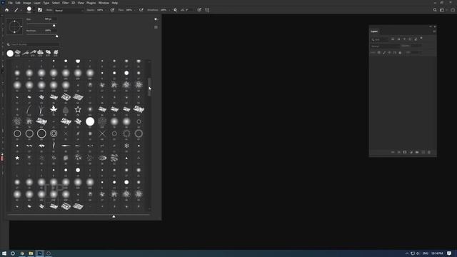Viewport: 457px width, 257px height.
Task: Click the brush Size value field
Action: pyautogui.click(x=50, y=19)
